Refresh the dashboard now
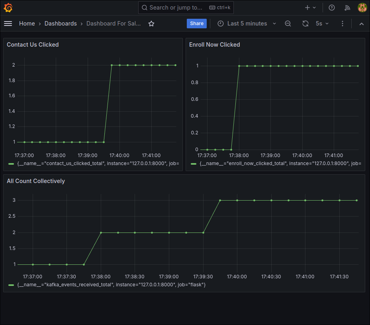370x325 pixels. click(305, 24)
